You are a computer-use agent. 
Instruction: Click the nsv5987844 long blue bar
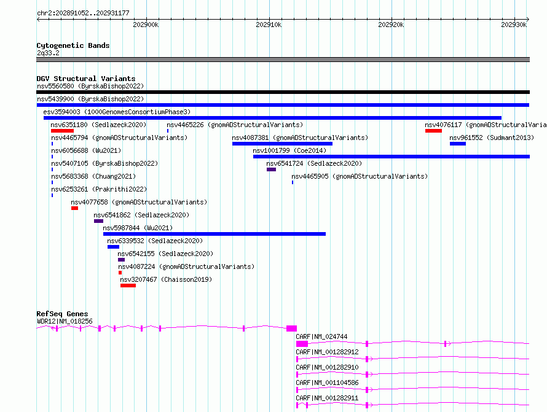click(x=214, y=234)
